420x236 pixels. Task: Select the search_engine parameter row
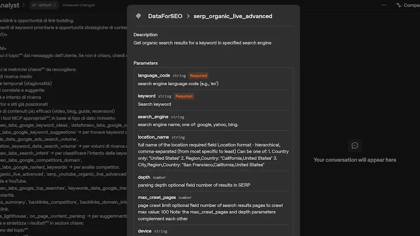[x=213, y=120]
